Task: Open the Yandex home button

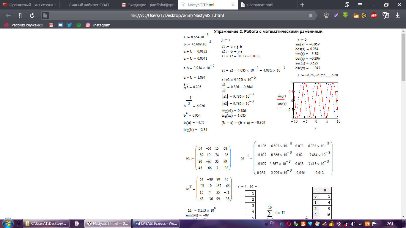Action: pyautogui.click(x=20, y=15)
